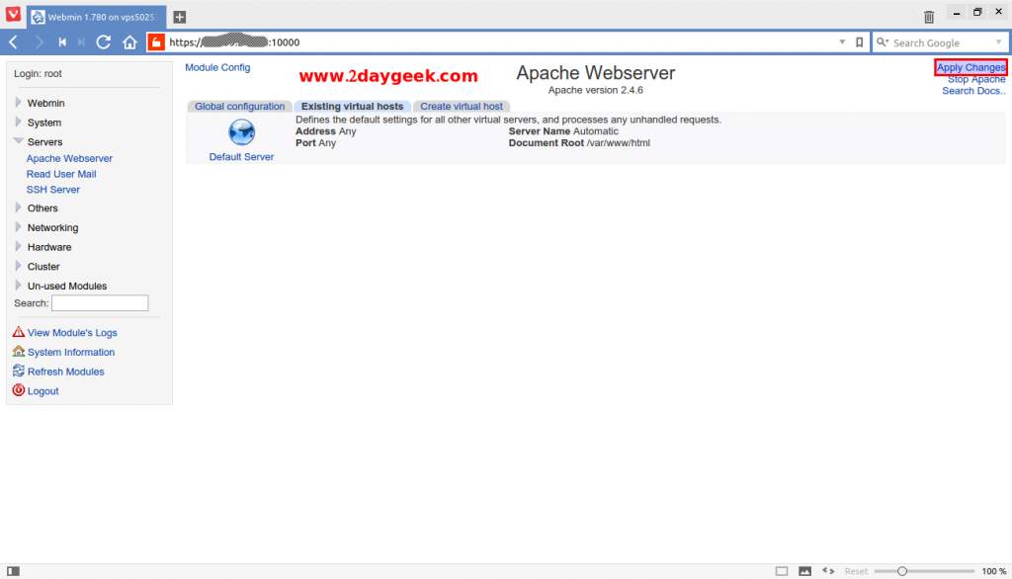
Task: Click the address bar URL
Action: [x=234, y=42]
